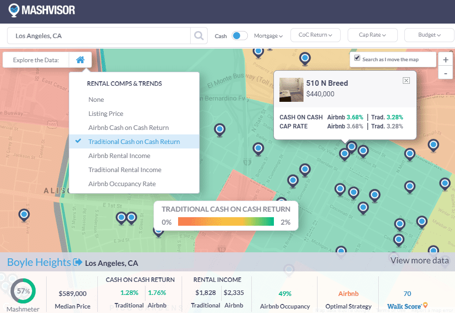Click the Mashmeter 57% gauge
Image resolution: width=455 pixels, height=313 pixels.
click(23, 291)
